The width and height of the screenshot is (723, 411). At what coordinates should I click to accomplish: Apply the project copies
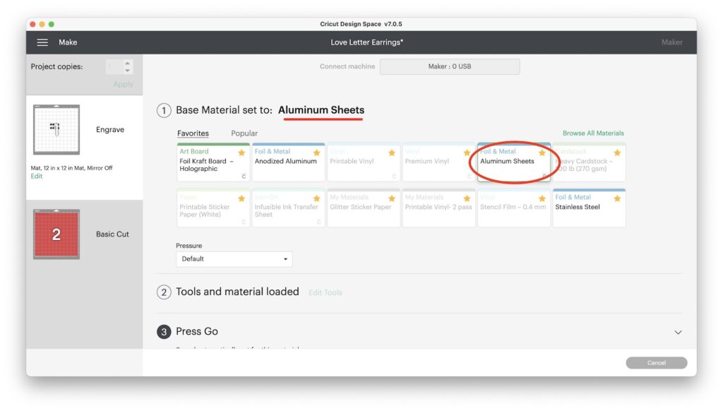(123, 85)
